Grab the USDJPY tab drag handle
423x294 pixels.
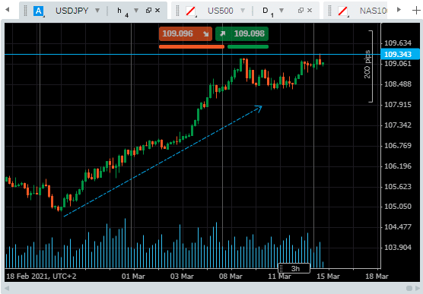click(x=26, y=11)
